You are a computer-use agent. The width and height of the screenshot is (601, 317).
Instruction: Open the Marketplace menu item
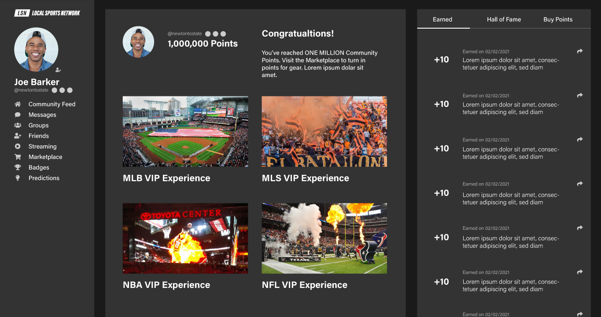tap(45, 157)
